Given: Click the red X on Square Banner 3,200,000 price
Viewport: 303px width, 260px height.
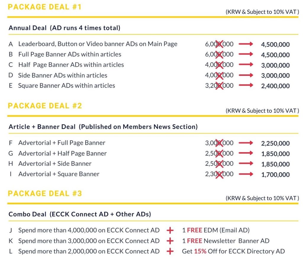Looking at the screenshot, I should point(219,86).
